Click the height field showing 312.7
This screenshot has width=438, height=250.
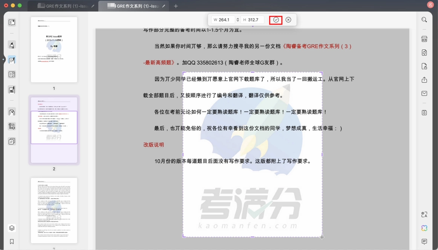click(x=253, y=20)
